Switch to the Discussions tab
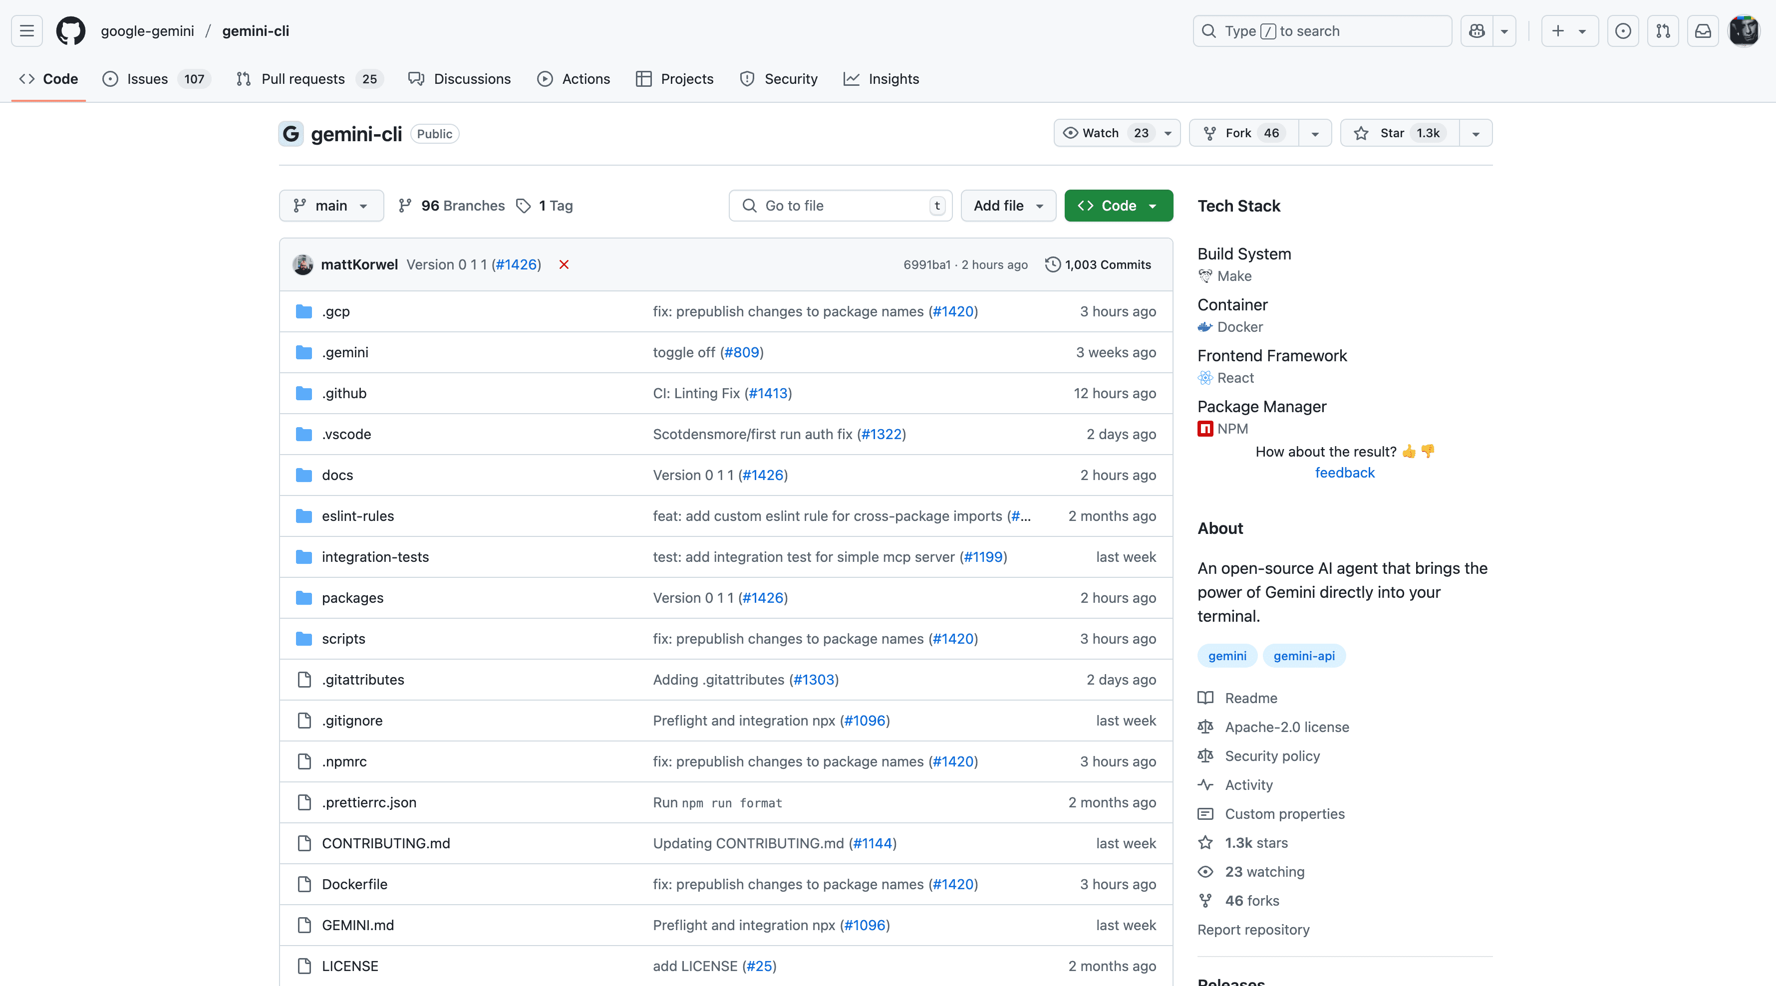Viewport: 1776px width, 986px height. [460, 78]
